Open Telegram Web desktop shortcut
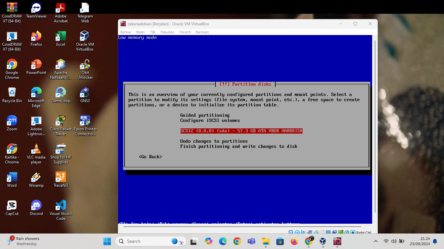This screenshot has height=249, width=444. (85, 13)
